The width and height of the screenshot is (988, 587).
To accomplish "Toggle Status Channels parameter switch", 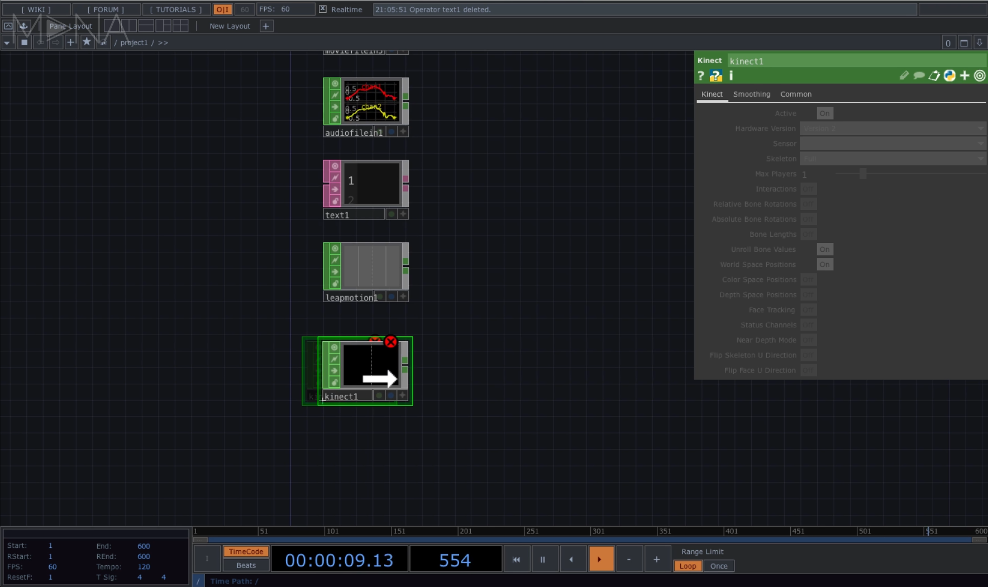I will (808, 325).
